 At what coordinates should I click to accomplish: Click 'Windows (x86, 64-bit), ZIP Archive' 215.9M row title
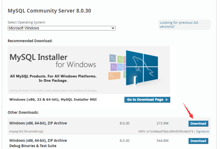click(38, 123)
